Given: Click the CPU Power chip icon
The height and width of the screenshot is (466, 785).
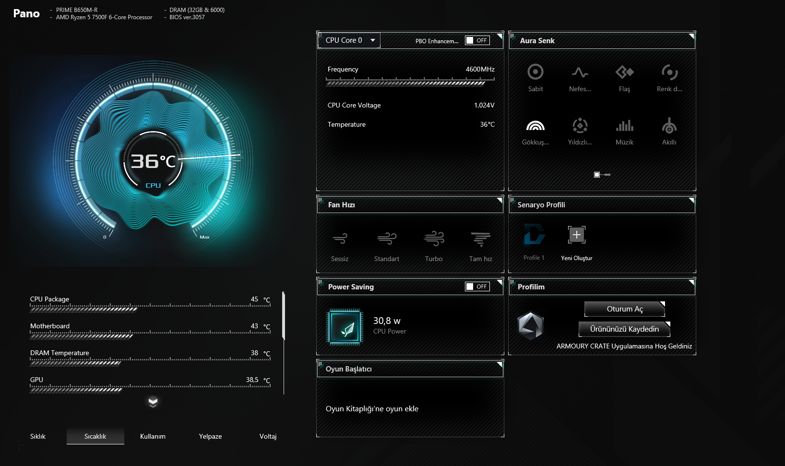Looking at the screenshot, I should [344, 327].
